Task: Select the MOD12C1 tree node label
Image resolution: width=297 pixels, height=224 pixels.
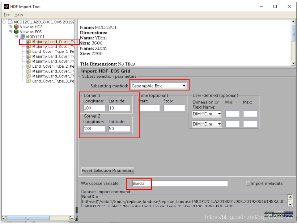Action: [x=35, y=37]
